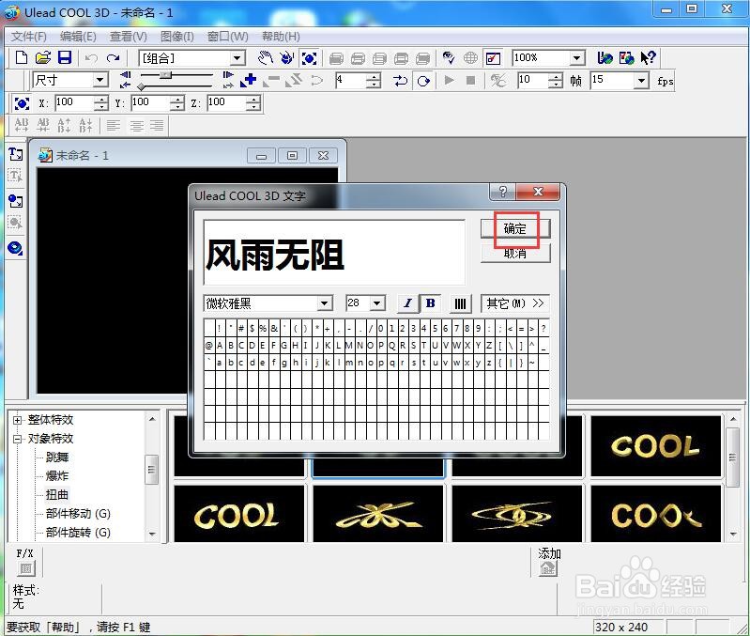This screenshot has height=636, width=750.
Task: Select the top-right COOL thumbnail preset
Action: 656,445
